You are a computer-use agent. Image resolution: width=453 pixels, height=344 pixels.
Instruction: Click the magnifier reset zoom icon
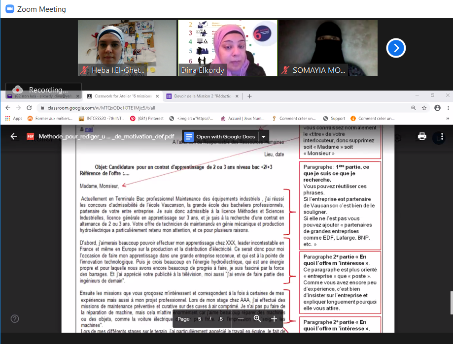(x=257, y=319)
